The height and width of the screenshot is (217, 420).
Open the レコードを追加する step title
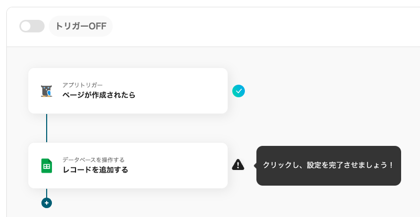coord(95,170)
